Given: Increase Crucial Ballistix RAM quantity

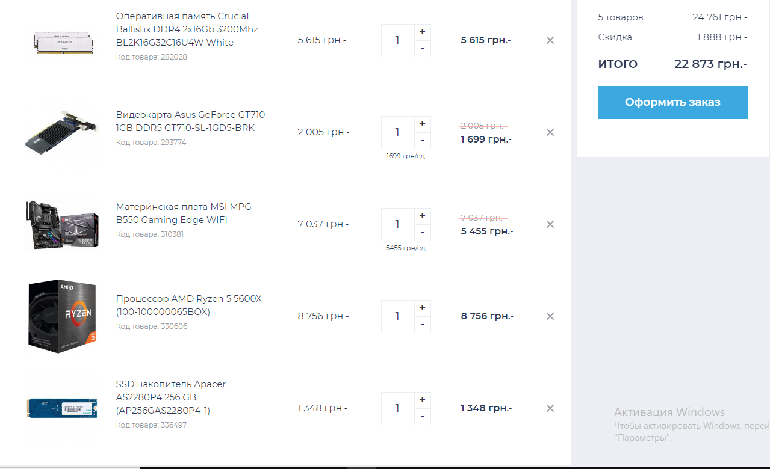Looking at the screenshot, I should pyautogui.click(x=422, y=32).
